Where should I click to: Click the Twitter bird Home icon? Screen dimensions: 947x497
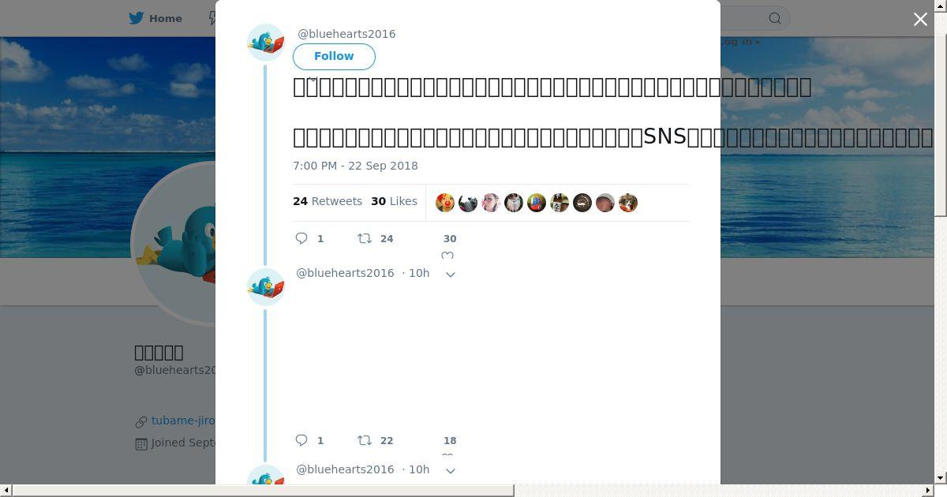coord(137,18)
